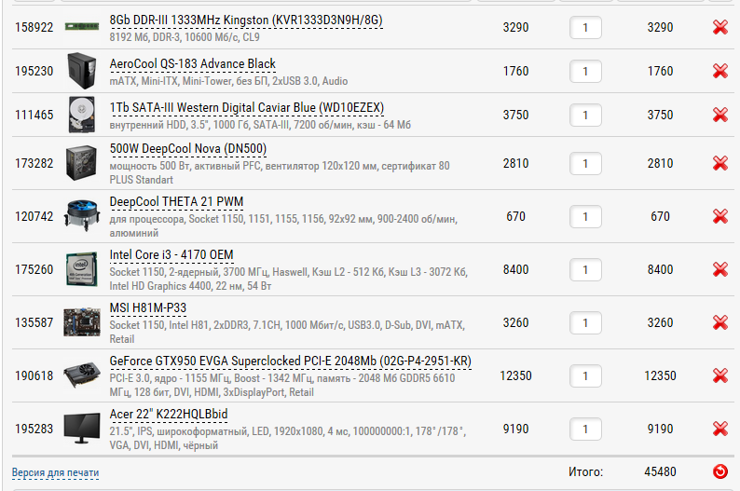
Task: Focus the MSI H81M-P33 quantity input
Action: 585,323
